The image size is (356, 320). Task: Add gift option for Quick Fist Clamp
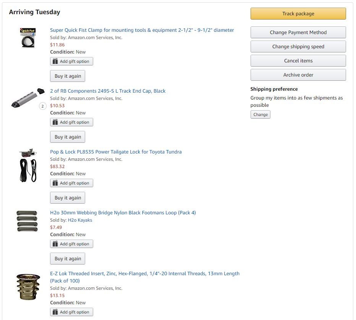71,61
